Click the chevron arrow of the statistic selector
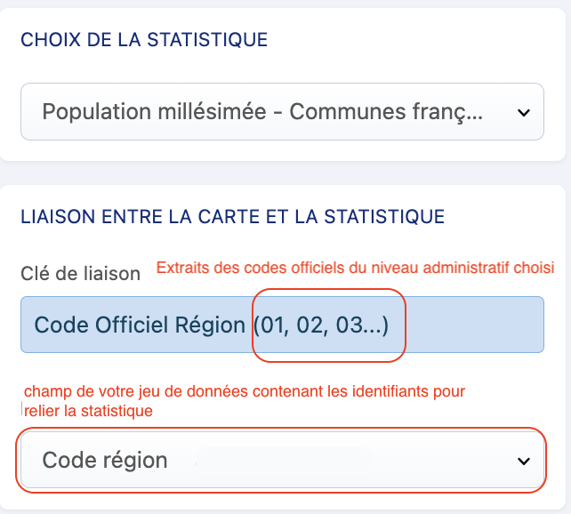This screenshot has width=571, height=514. [522, 113]
